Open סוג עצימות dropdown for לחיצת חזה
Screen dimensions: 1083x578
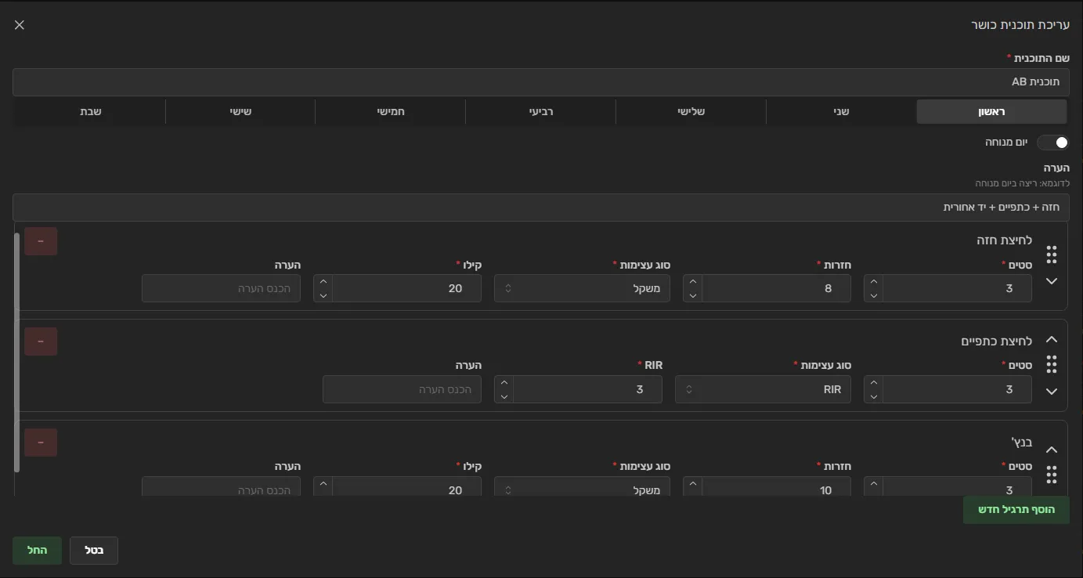point(582,288)
